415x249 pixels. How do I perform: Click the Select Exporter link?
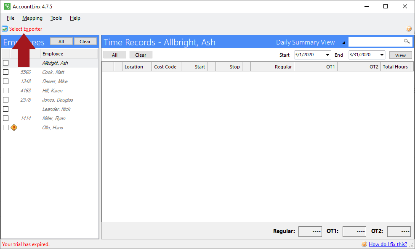coord(26,29)
